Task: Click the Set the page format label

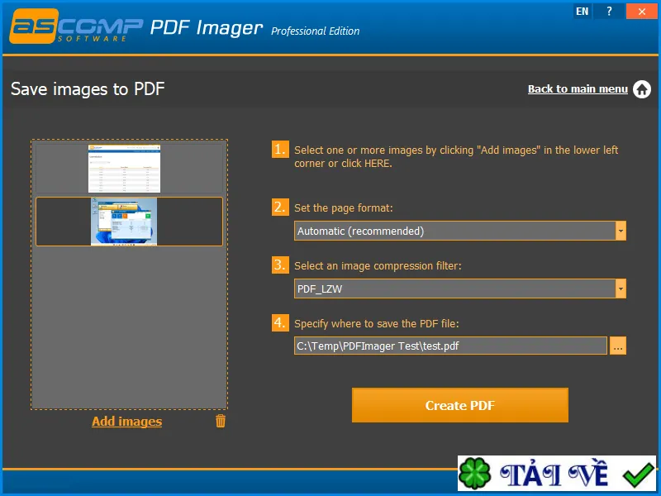Action: click(343, 208)
